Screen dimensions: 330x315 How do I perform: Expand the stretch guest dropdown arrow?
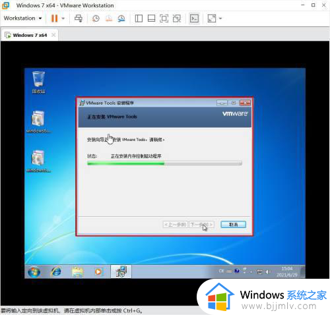220,18
